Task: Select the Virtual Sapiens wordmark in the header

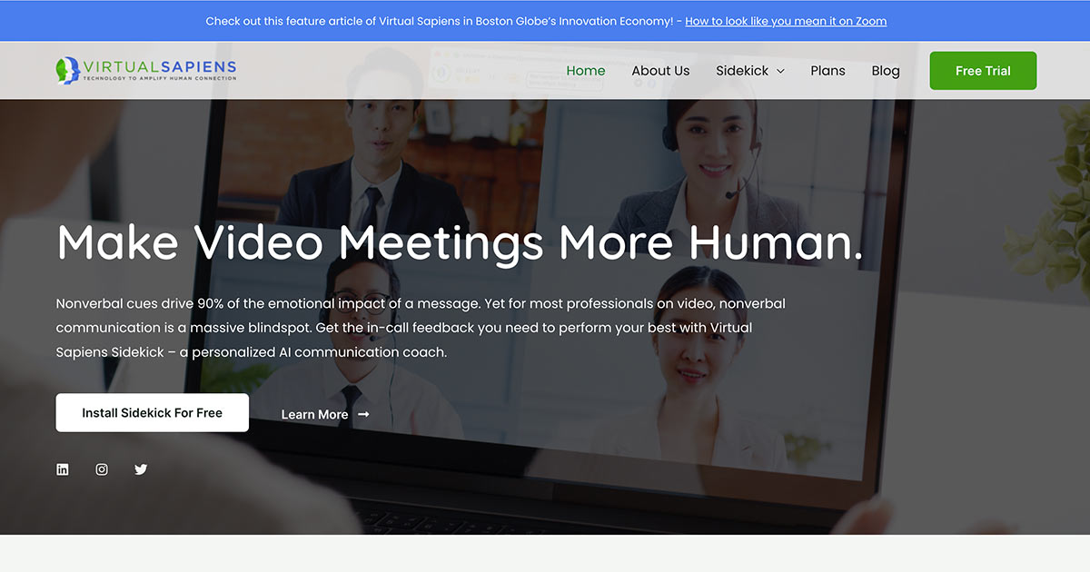Action: (x=159, y=64)
